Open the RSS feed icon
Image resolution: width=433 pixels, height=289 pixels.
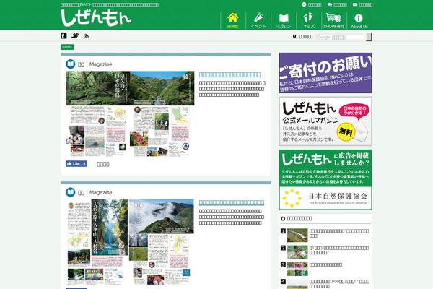click(x=86, y=36)
